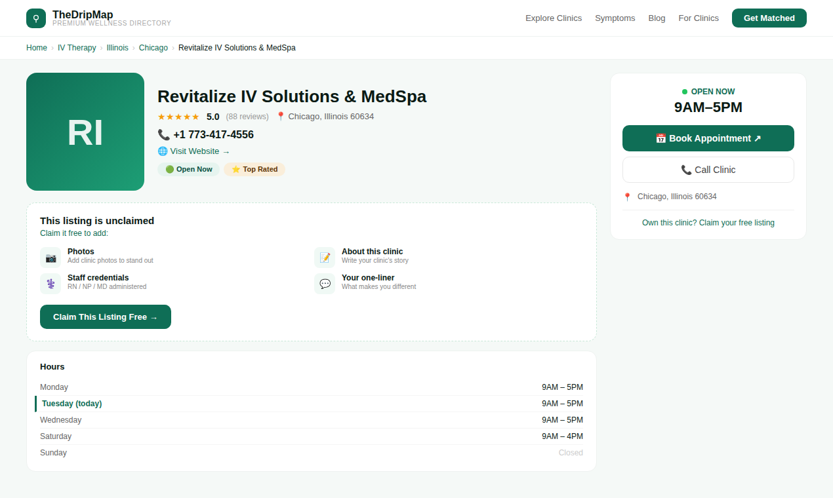Click the Book Appointment button

708,138
